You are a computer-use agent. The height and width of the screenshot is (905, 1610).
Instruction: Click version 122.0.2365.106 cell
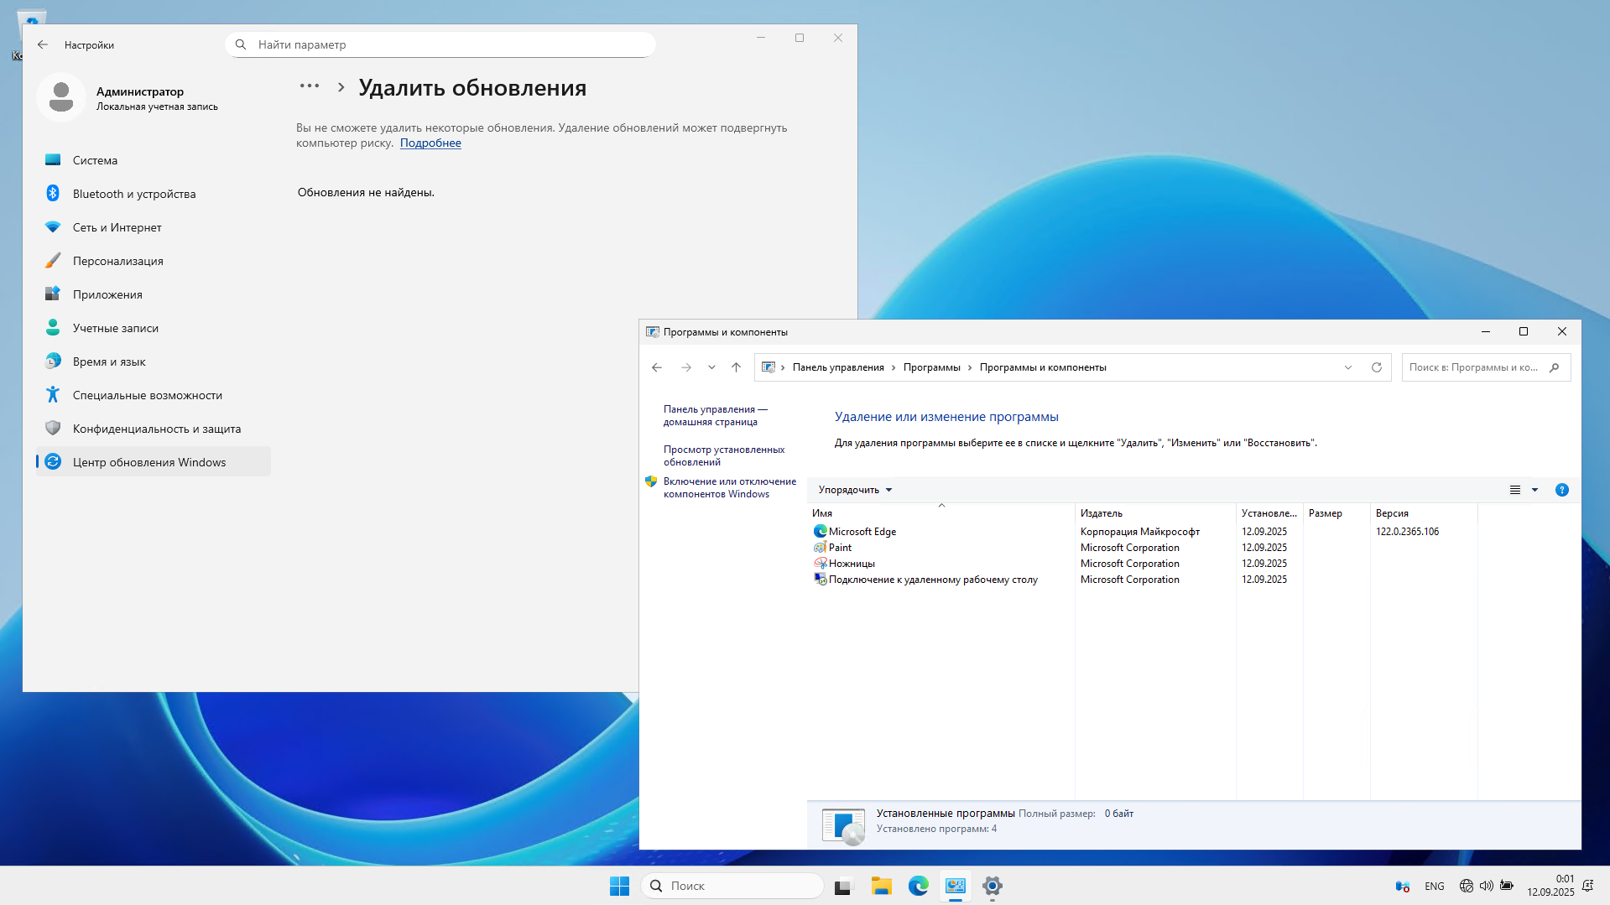(x=1407, y=532)
